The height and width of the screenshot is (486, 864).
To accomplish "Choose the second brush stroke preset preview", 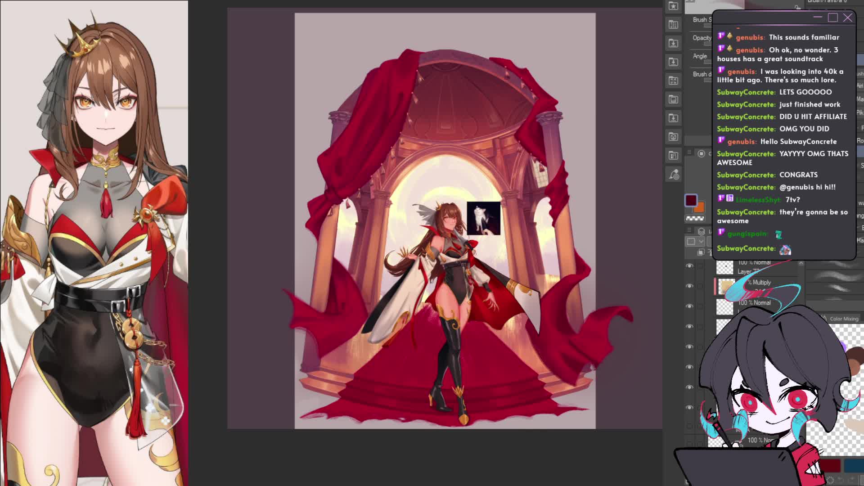I will point(834,276).
